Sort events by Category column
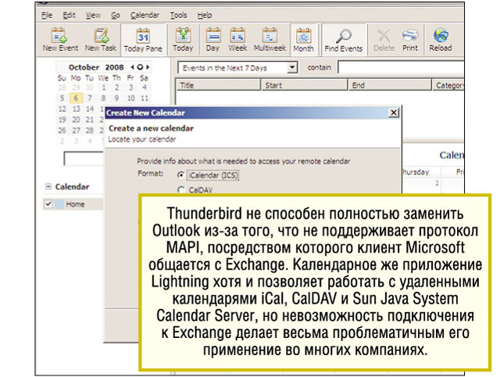 448,85
